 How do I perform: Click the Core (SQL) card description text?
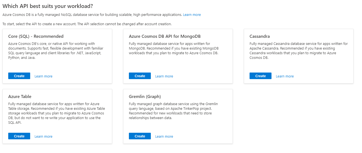(x=55, y=51)
